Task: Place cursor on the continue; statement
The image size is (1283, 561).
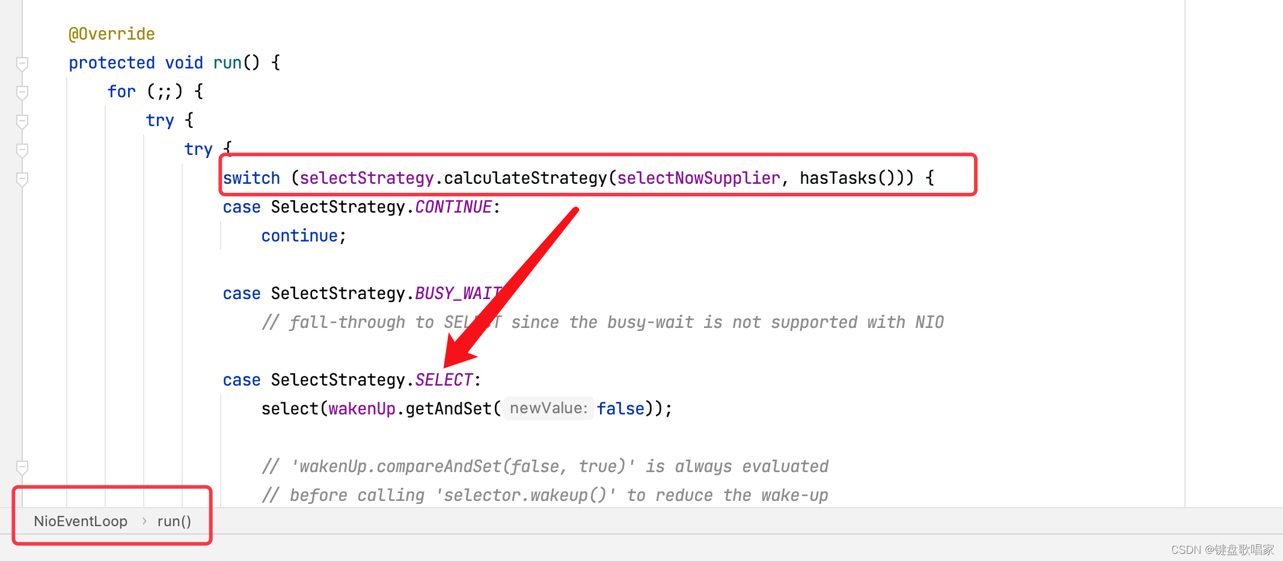Action: click(299, 236)
